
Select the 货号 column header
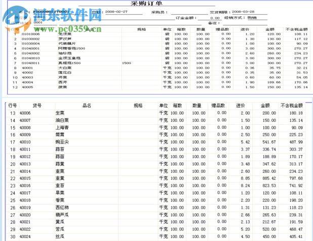[x=37, y=106]
